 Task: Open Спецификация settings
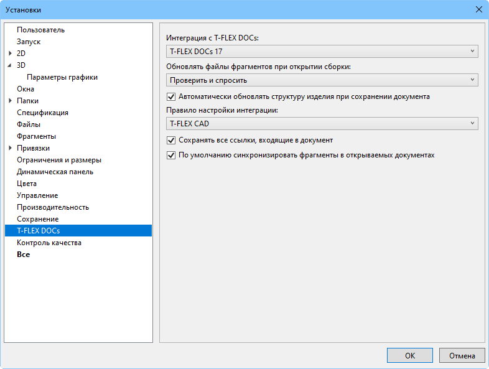[x=42, y=113]
